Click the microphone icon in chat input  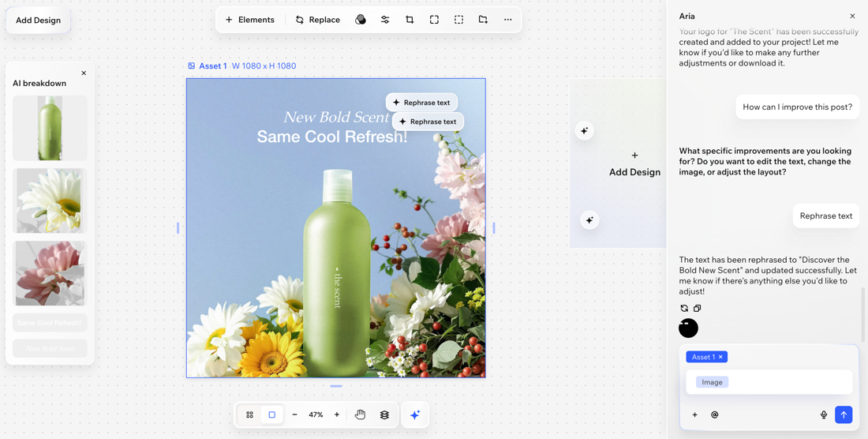coord(824,415)
